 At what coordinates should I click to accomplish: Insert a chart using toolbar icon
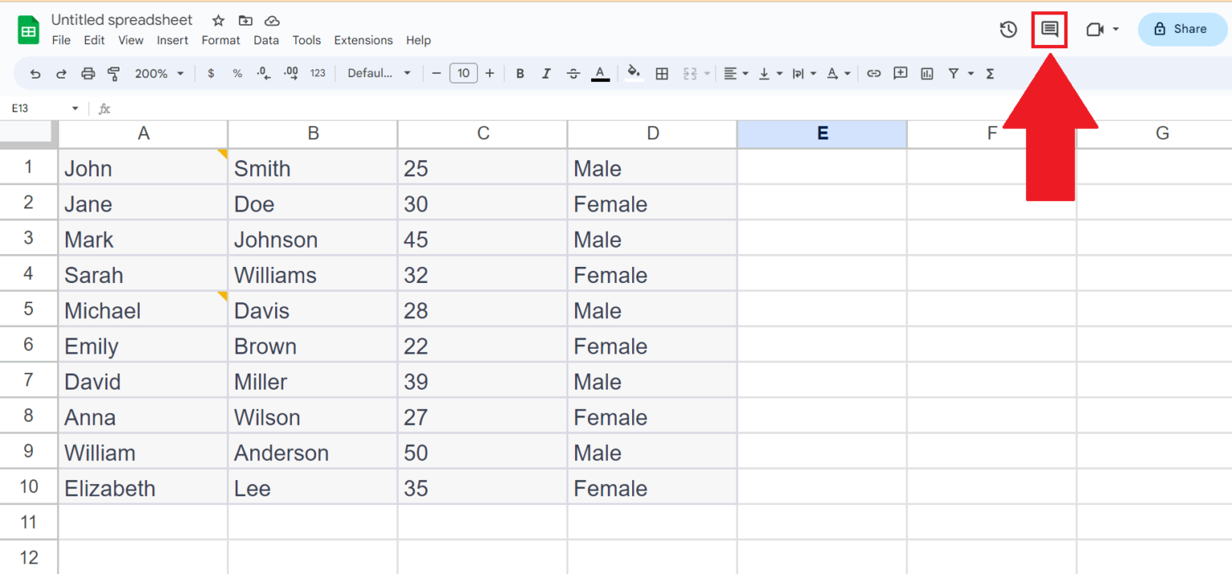pos(927,74)
